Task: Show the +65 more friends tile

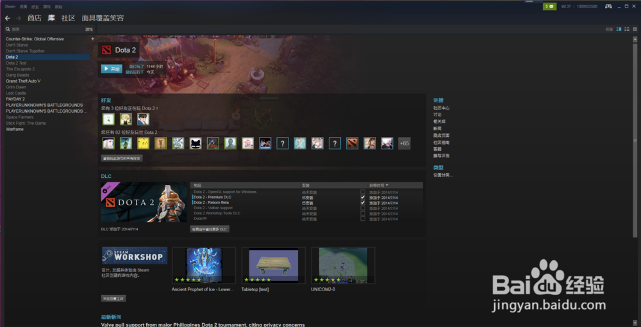Action: 404,143
